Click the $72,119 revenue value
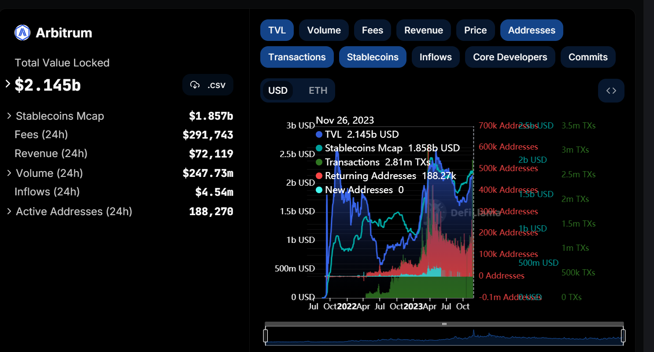The image size is (654, 352). coord(211,154)
